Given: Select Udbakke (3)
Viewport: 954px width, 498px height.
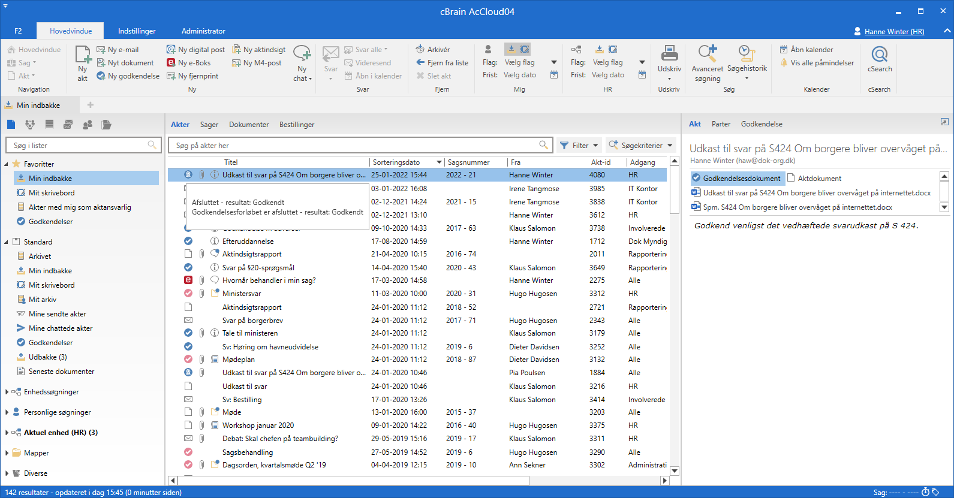Looking at the screenshot, I should (x=48, y=357).
